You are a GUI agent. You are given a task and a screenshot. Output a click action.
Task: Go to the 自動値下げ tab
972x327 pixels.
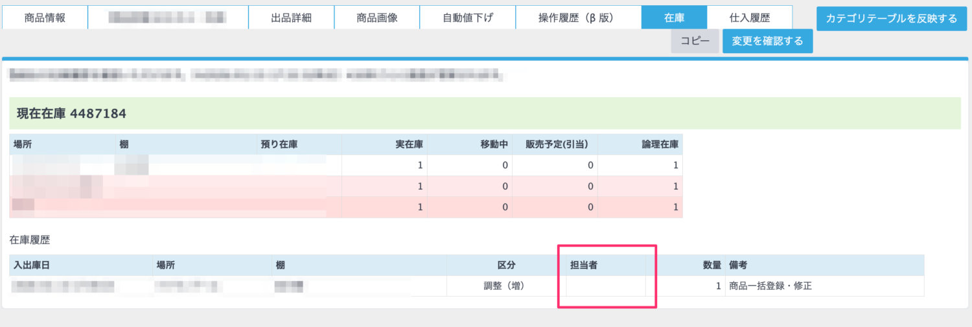[x=467, y=18]
